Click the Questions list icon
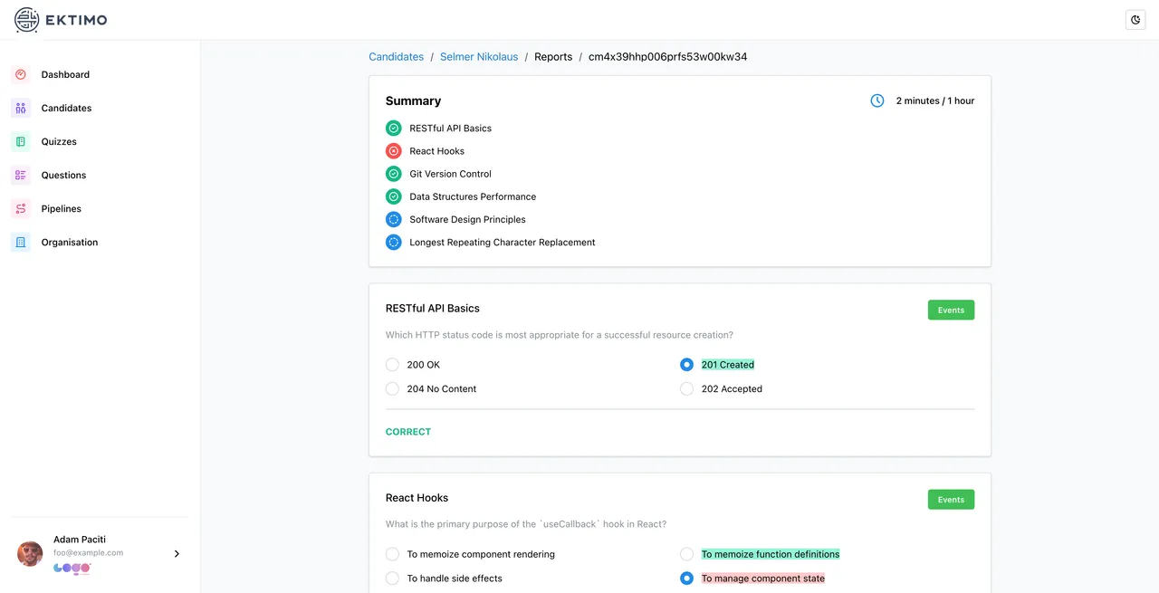Image resolution: width=1159 pixels, height=593 pixels. point(21,175)
